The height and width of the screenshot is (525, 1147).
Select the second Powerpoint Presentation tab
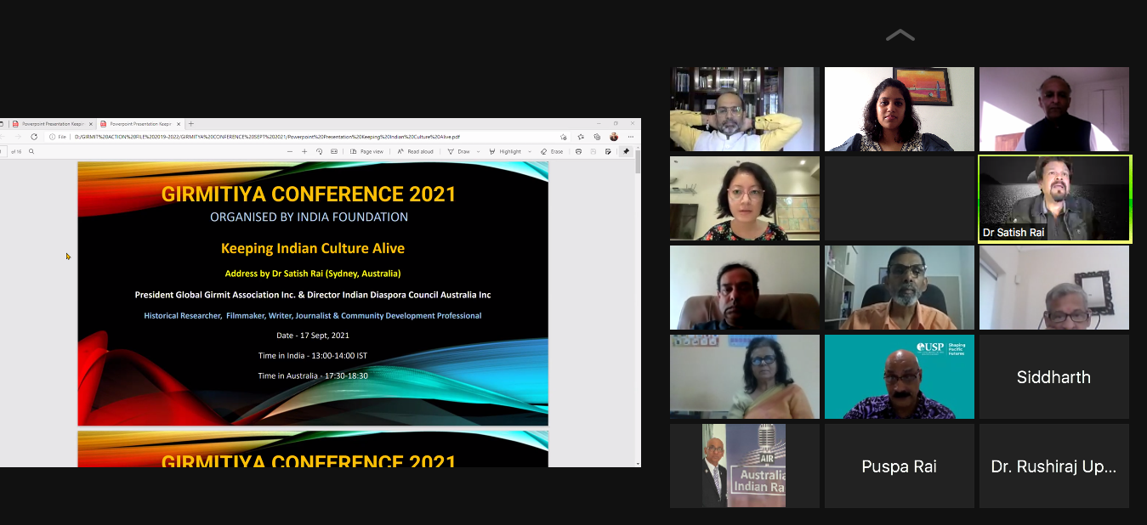tap(139, 123)
